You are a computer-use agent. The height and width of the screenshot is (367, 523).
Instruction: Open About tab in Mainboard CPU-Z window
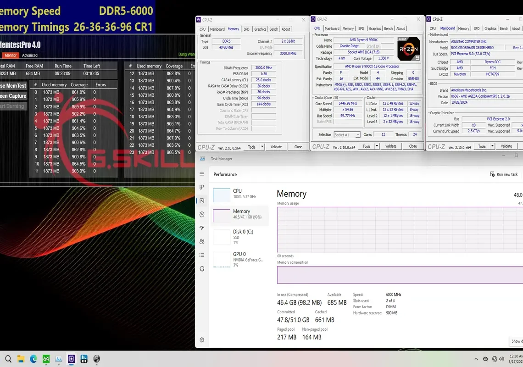516,29
